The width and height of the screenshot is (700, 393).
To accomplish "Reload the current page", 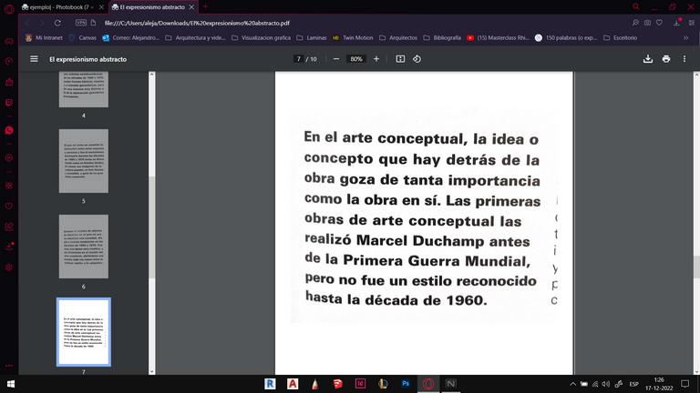I will (x=57, y=23).
